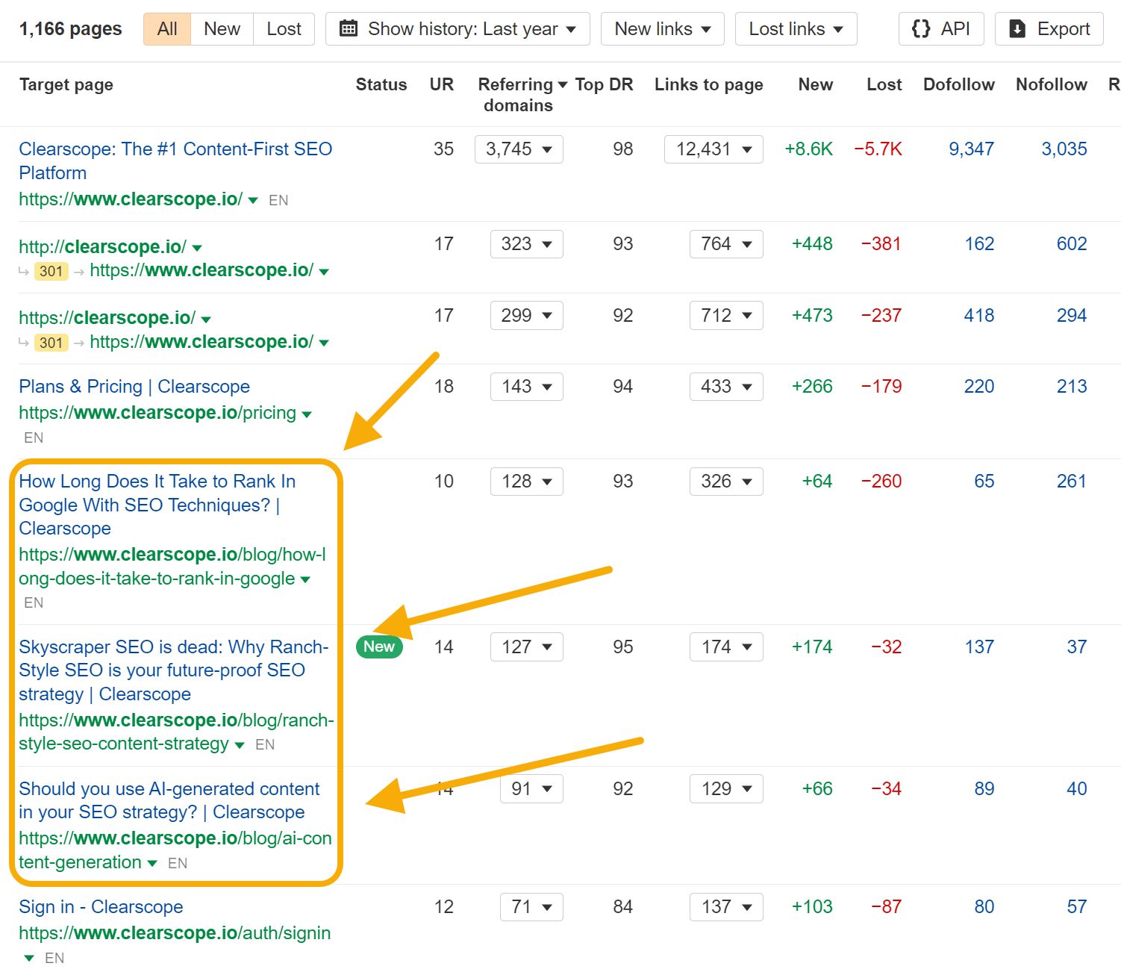Click the sort arrow on Referring domains header
The height and width of the screenshot is (978, 1121).
point(563,84)
